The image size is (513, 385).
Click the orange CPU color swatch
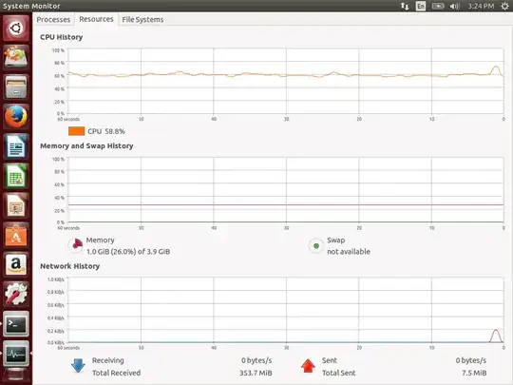77,131
